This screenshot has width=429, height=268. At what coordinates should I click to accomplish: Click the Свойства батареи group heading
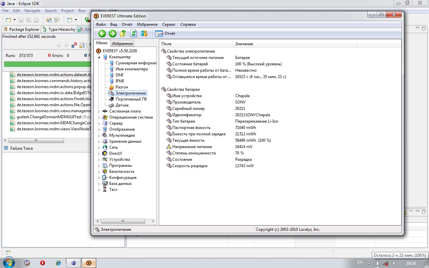[183, 89]
